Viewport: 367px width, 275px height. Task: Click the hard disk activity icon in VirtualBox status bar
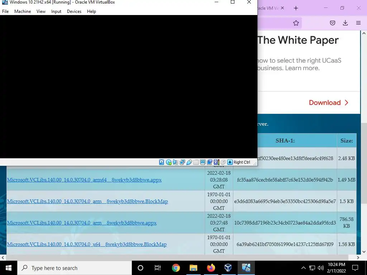[162, 162]
